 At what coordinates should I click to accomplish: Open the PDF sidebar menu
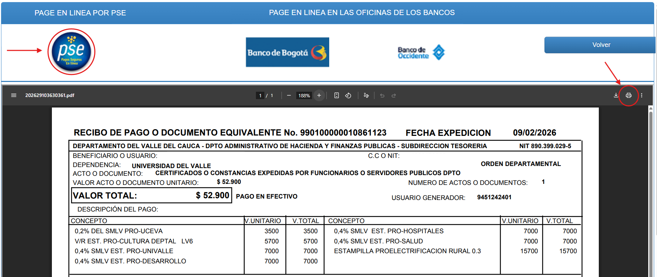14,95
